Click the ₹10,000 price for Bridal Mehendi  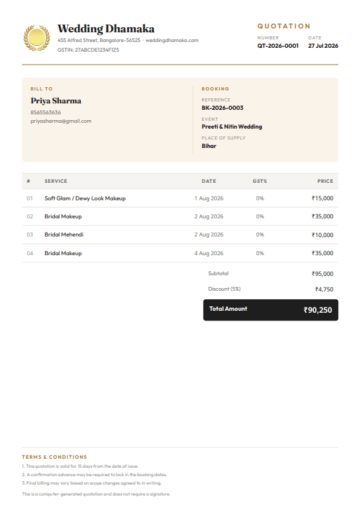tap(322, 235)
